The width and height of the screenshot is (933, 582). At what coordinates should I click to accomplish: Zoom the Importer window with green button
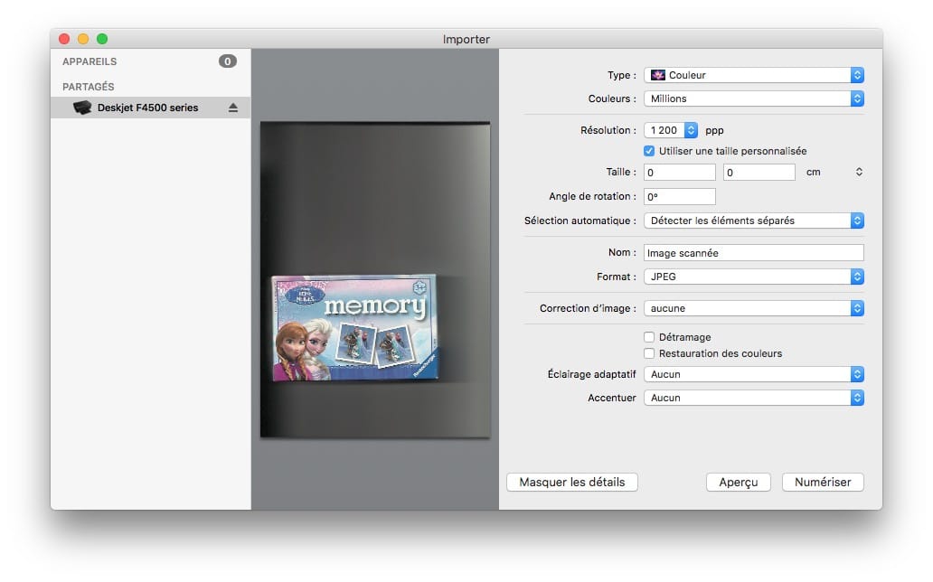pos(102,39)
